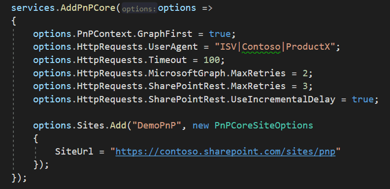Click Sites in options.Sites.Add
This screenshot has width=390, height=189.
pyautogui.click(x=91, y=126)
